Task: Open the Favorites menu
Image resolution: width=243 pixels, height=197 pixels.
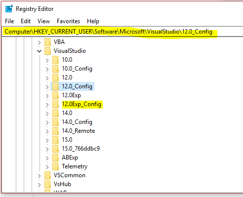Action: click(x=68, y=21)
